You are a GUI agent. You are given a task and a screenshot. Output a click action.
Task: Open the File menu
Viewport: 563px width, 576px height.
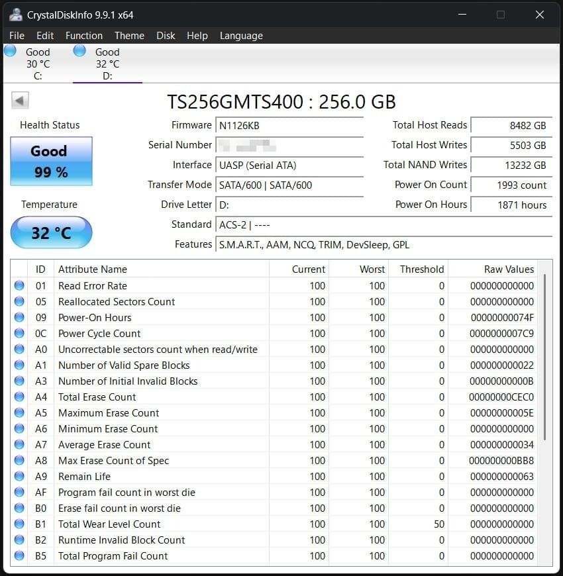17,36
